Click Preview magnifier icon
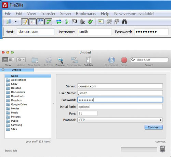 click(60, 60)
